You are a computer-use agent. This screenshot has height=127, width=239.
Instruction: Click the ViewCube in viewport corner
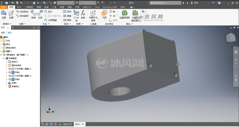[231, 37]
